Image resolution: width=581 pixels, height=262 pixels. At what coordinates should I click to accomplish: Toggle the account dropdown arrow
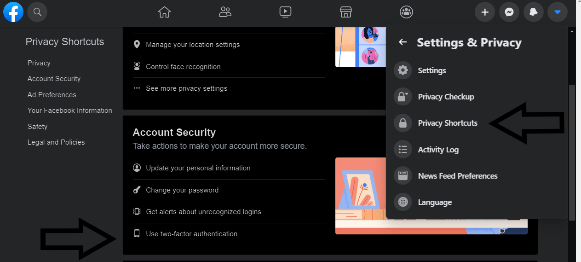point(558,12)
